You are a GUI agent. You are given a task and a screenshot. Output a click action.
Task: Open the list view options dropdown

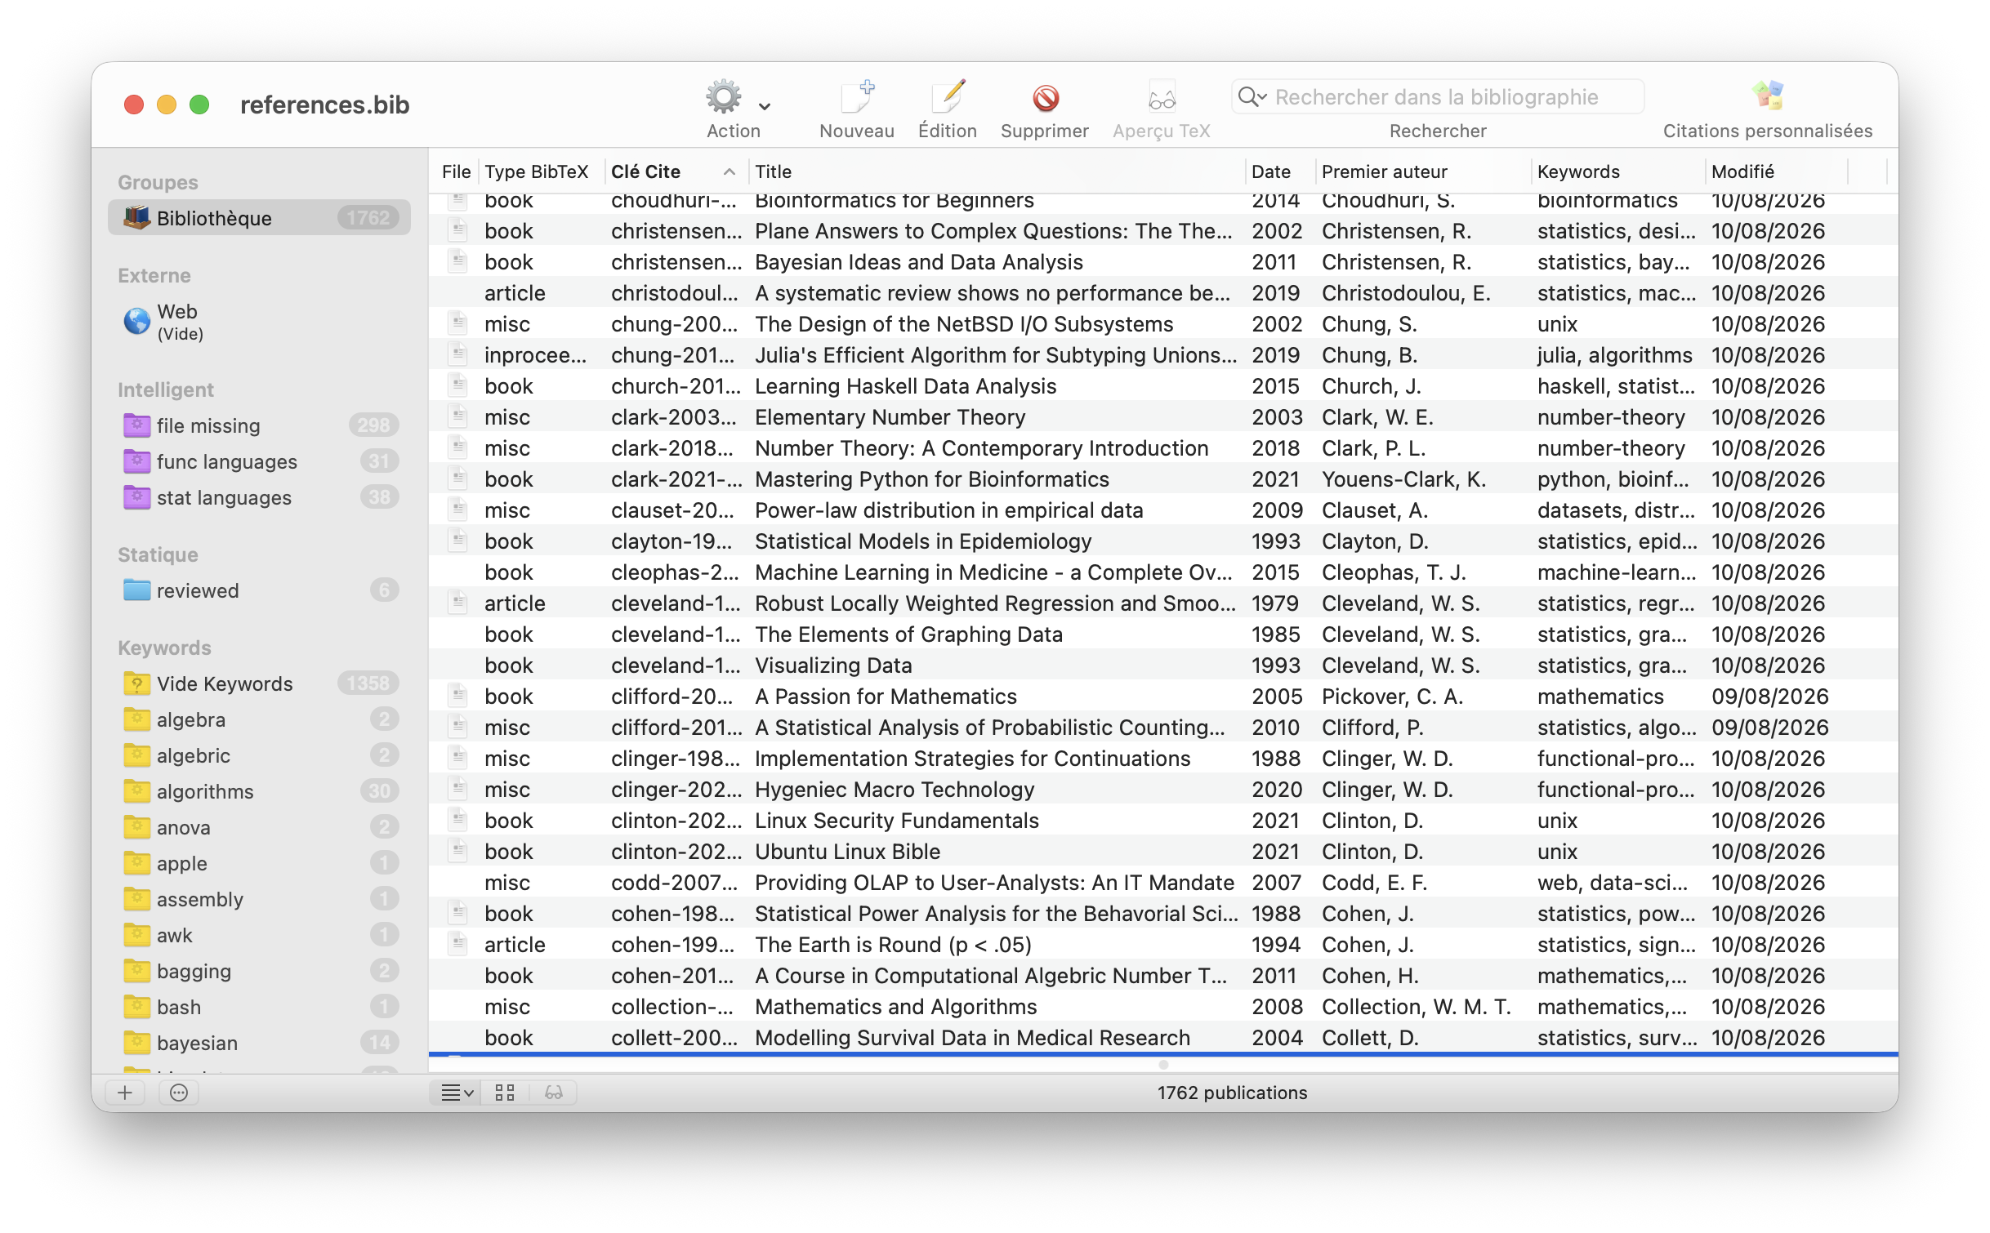(x=457, y=1093)
